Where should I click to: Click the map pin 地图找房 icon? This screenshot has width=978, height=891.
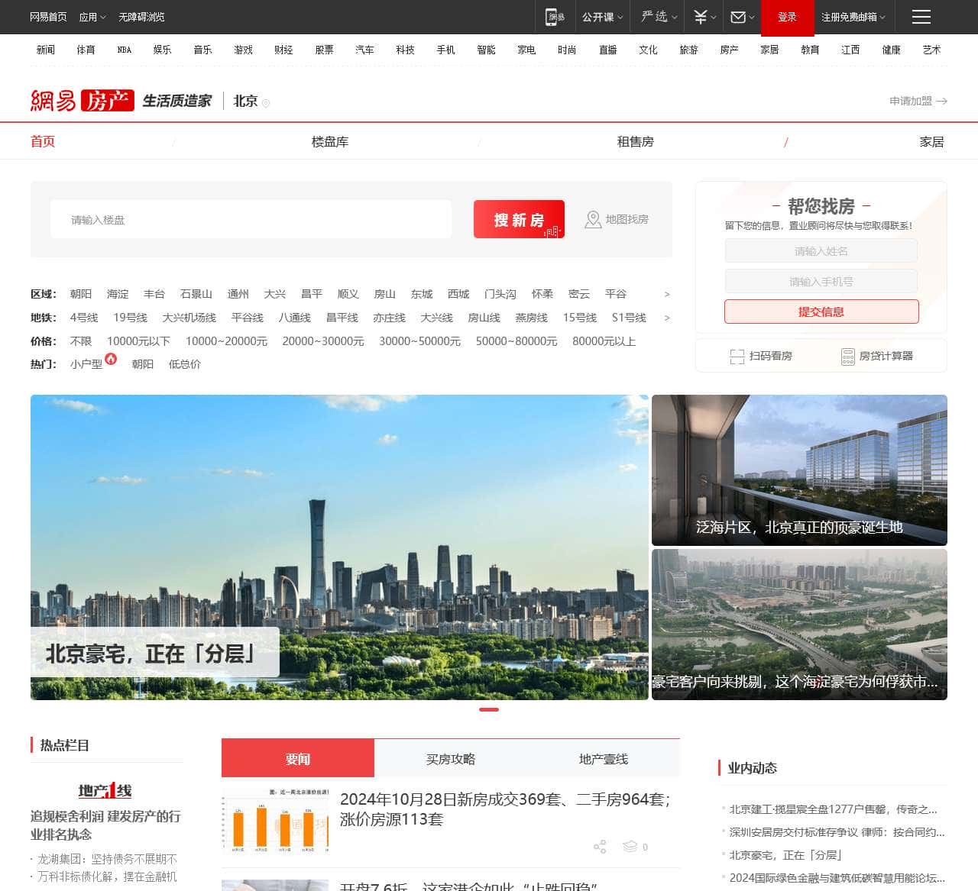click(x=593, y=220)
